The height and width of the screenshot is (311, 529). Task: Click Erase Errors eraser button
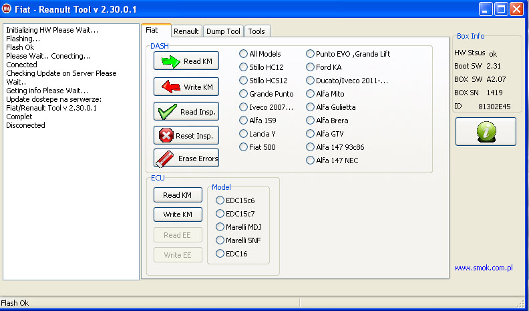(x=186, y=158)
